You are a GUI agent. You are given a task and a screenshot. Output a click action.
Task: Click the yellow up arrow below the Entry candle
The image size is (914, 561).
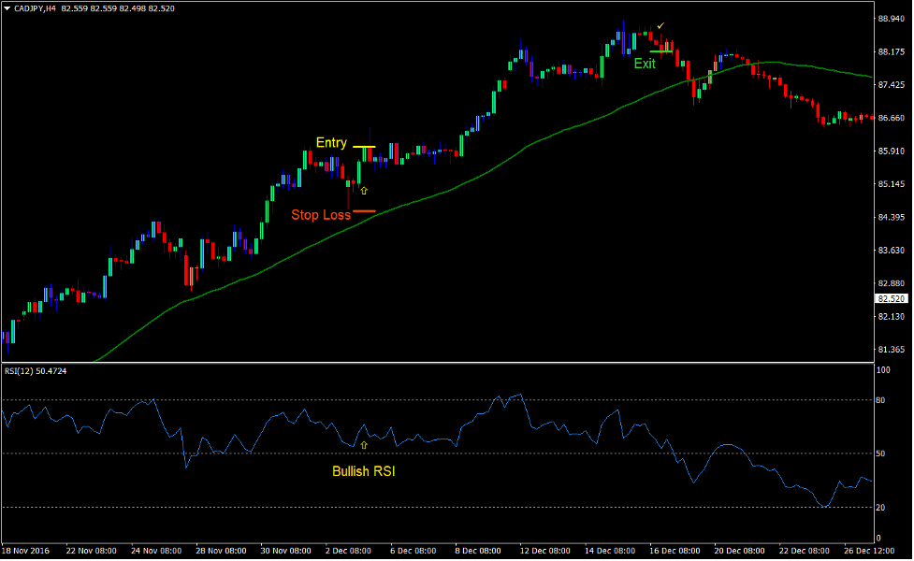364,190
